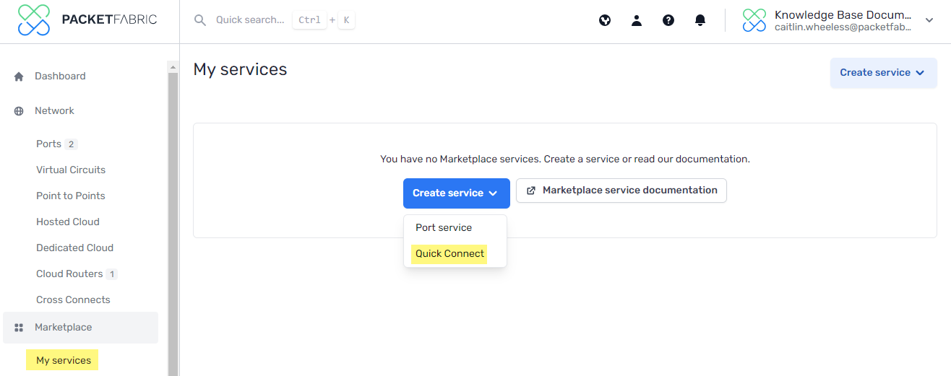
Task: Click the PacketFabric logo
Action: point(87,20)
